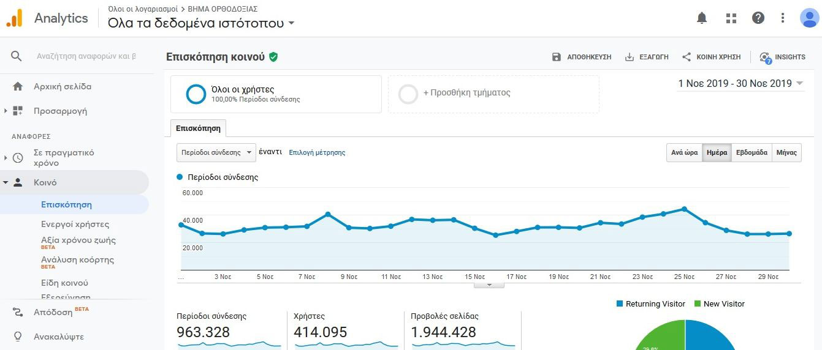This screenshot has height=350, width=822.
Task: Open the help question mark icon
Action: tap(758, 18)
